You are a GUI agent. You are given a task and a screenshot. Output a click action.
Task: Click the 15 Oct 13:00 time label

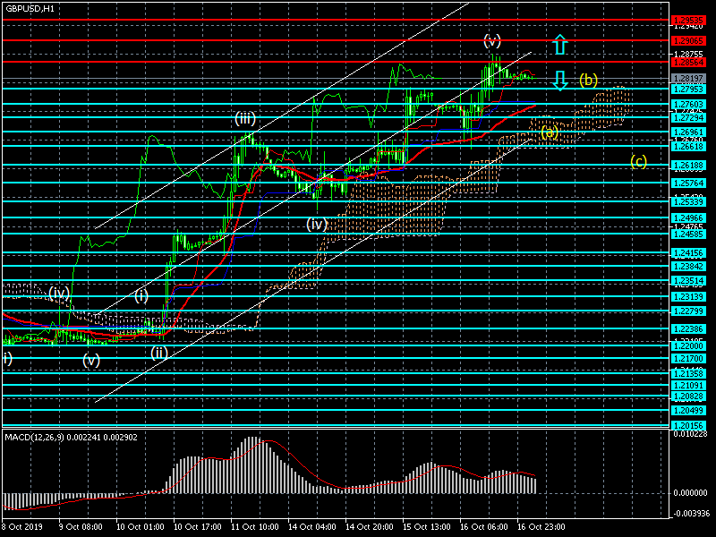tap(427, 526)
